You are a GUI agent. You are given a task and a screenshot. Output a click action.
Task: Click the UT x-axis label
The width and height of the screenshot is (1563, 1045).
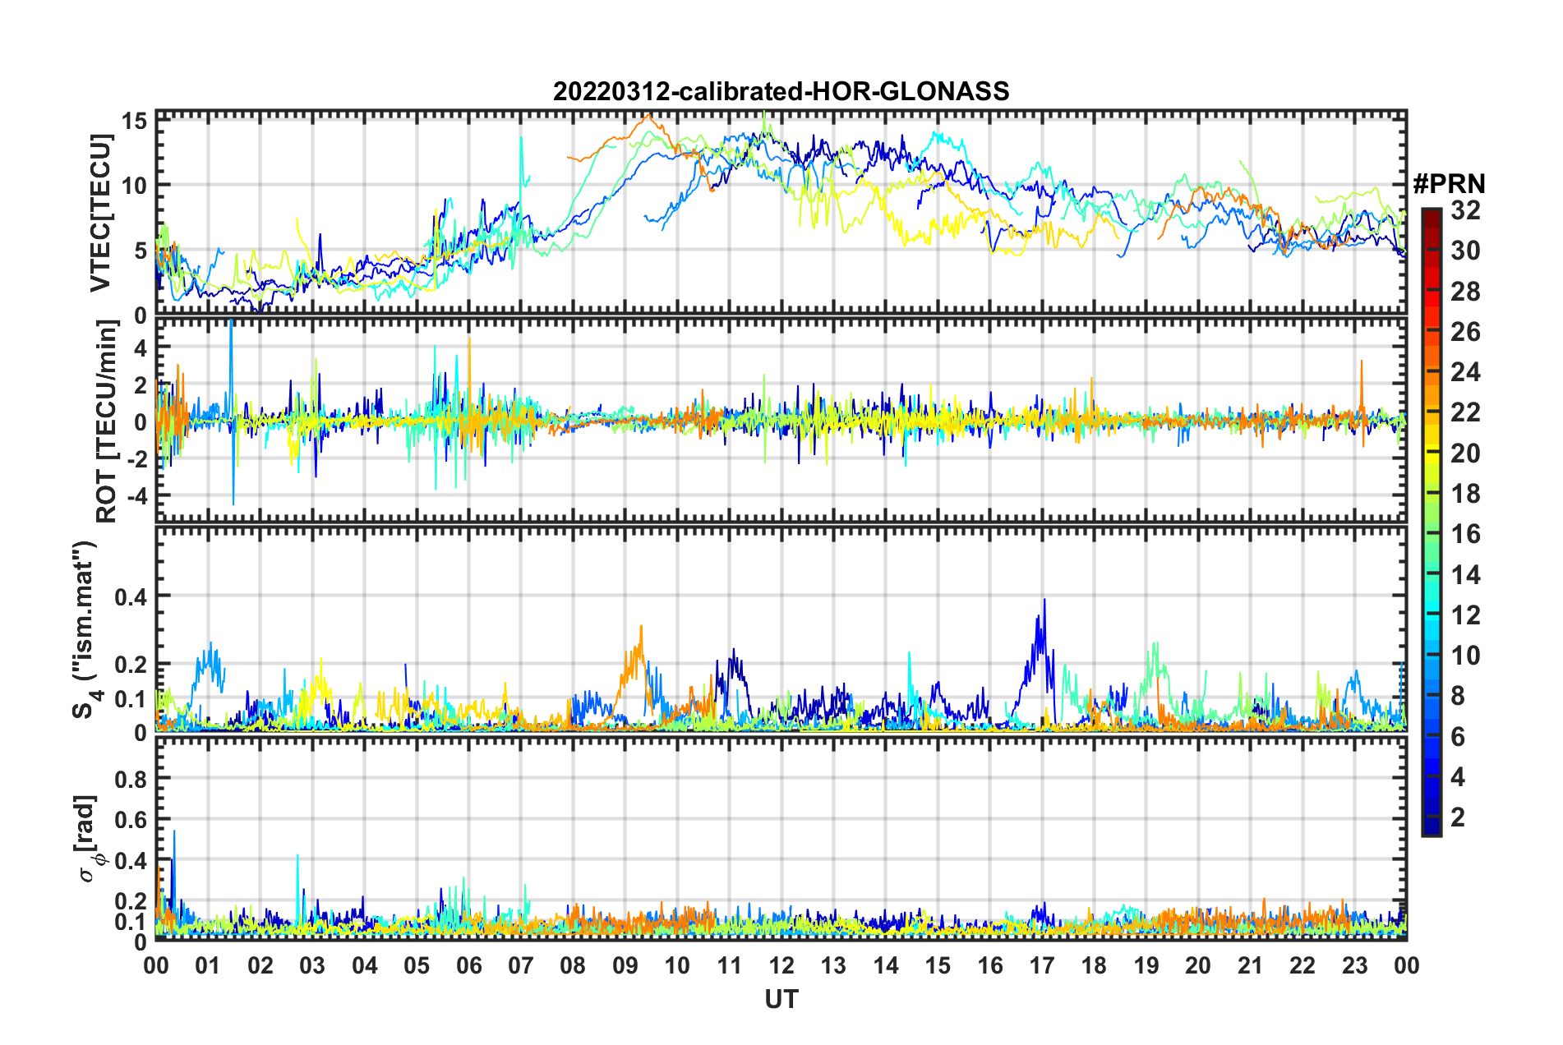(781, 999)
